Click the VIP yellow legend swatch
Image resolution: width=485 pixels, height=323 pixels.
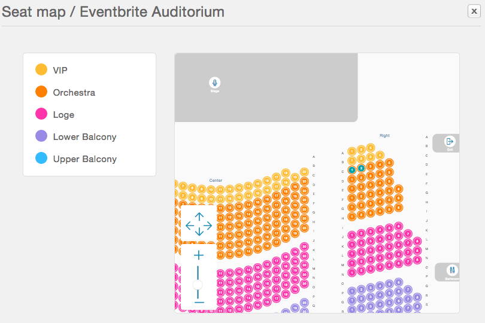coord(41,69)
